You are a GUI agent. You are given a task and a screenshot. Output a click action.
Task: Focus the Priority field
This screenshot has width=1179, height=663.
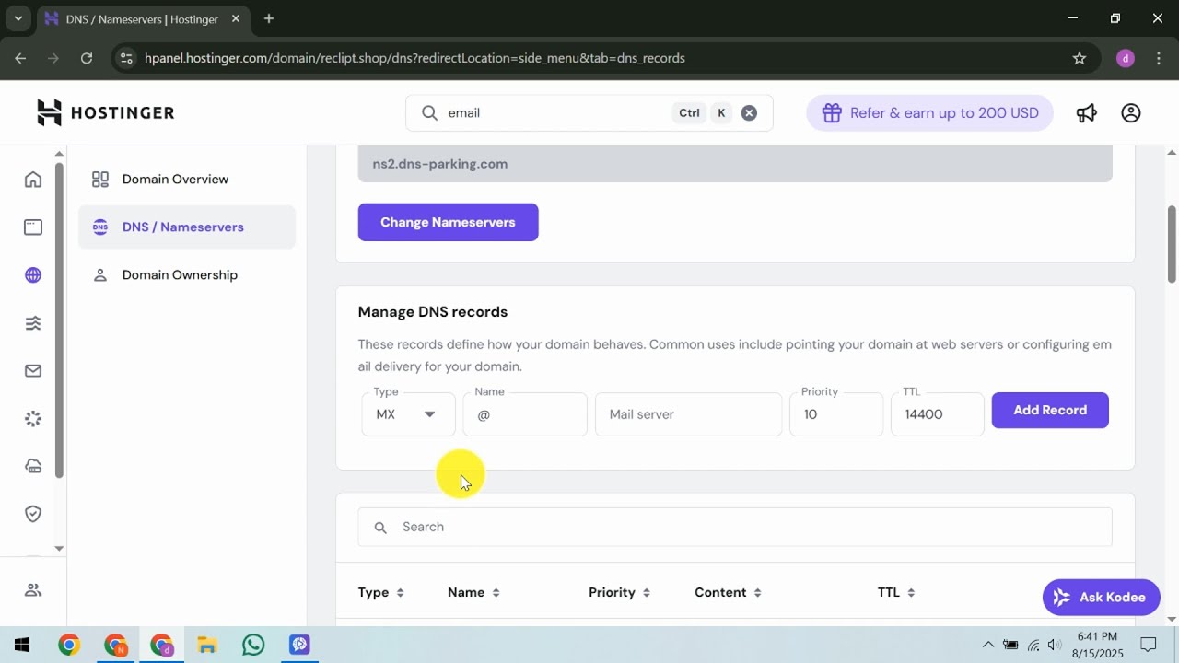point(836,414)
